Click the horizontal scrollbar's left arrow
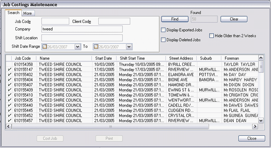Image resolution: width=271 pixels, height=148 pixels. [x=9, y=126]
